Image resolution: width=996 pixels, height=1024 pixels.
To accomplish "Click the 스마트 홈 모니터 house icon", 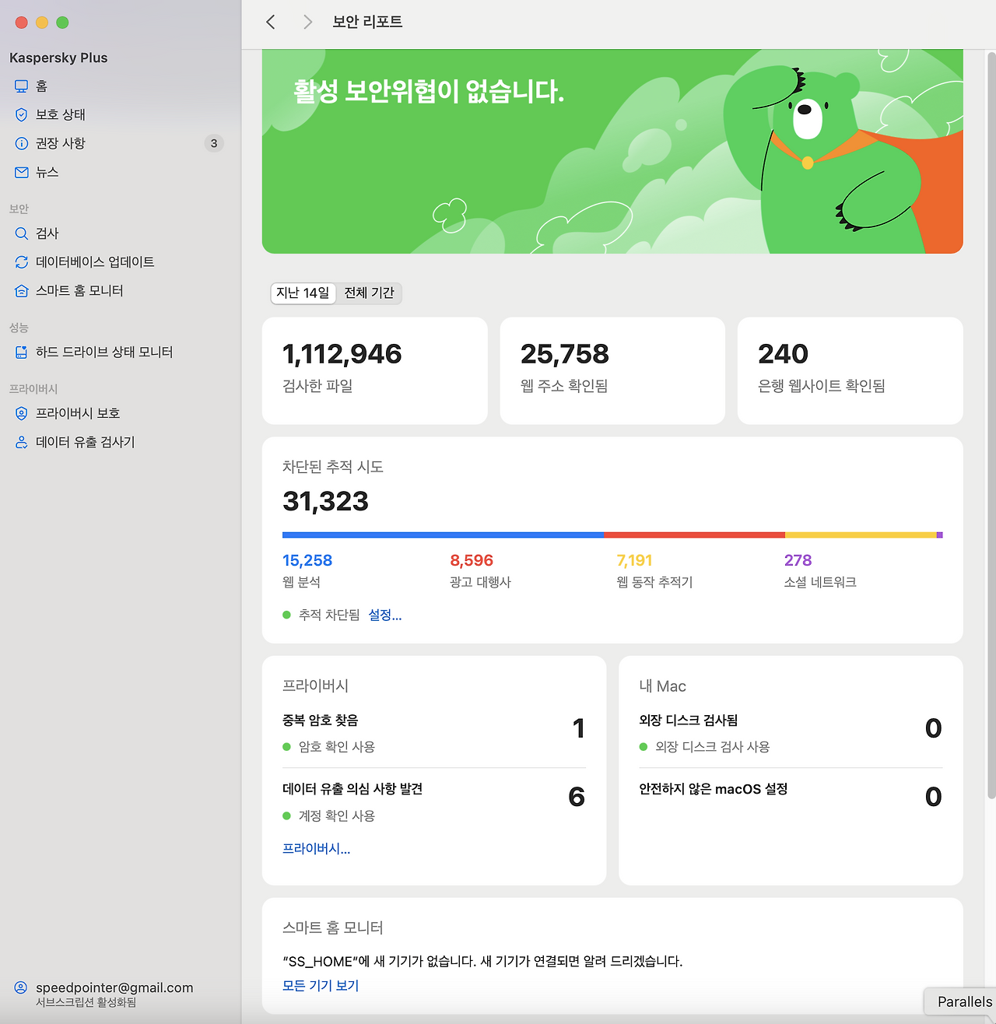I will [22, 291].
